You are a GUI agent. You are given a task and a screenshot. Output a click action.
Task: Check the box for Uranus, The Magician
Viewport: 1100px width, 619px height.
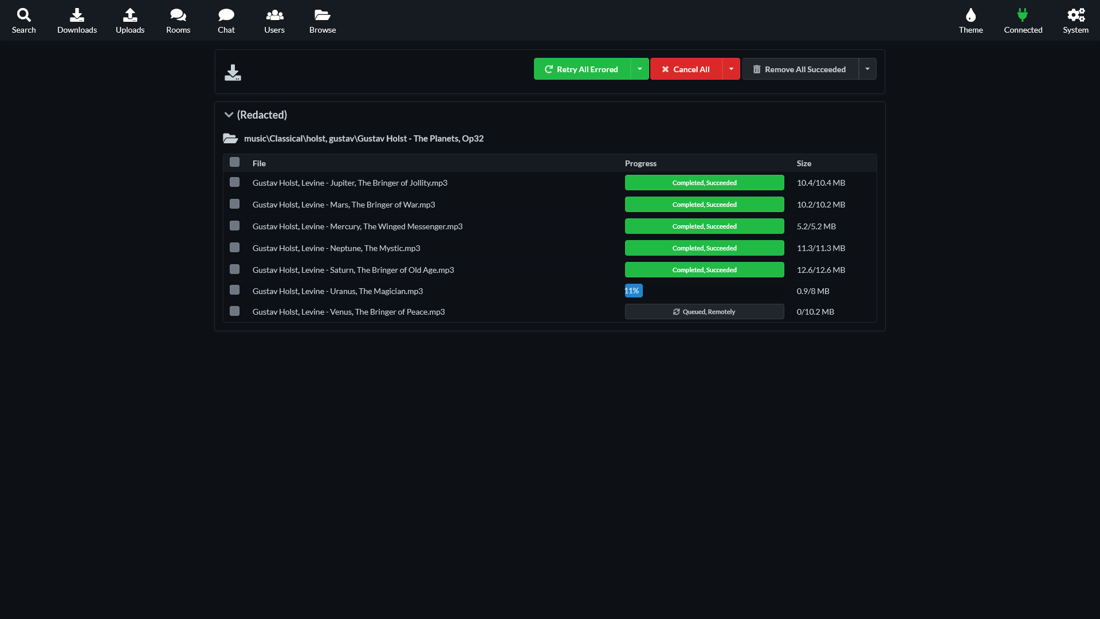[x=234, y=290]
